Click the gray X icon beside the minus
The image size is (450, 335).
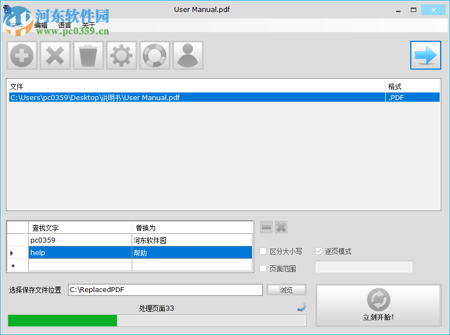point(280,227)
